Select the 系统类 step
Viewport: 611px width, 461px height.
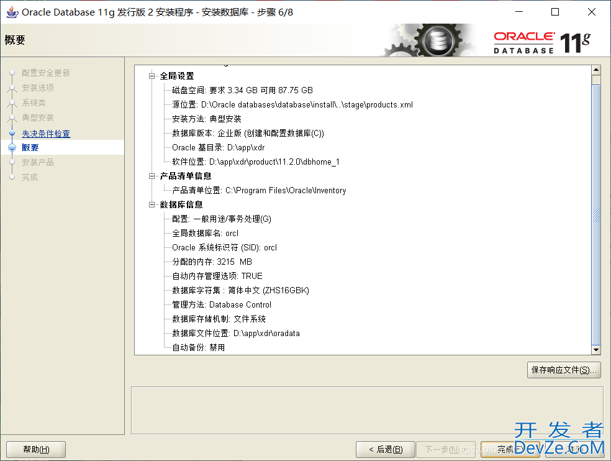click(34, 103)
